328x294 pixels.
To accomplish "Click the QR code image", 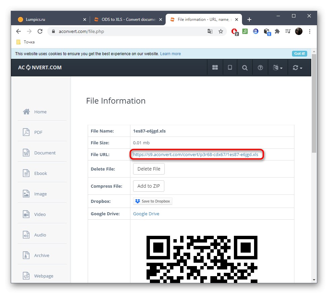I will tap(202, 259).
